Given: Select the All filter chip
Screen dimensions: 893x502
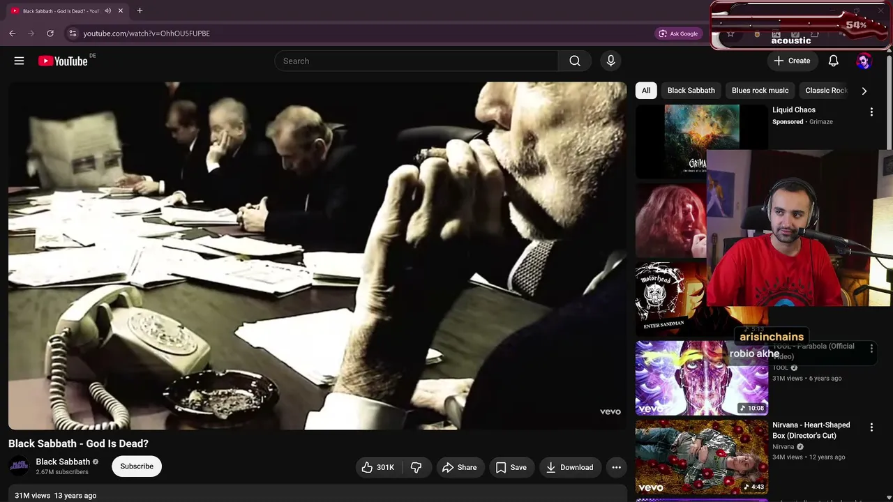Looking at the screenshot, I should point(646,91).
